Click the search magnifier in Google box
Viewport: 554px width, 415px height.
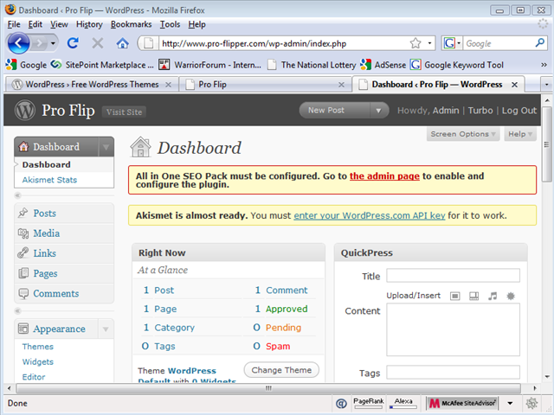539,43
